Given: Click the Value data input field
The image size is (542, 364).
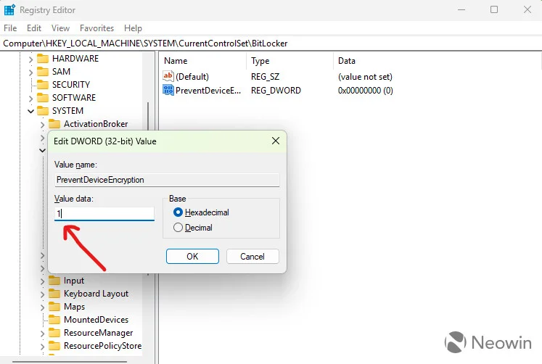Looking at the screenshot, I should pos(104,214).
